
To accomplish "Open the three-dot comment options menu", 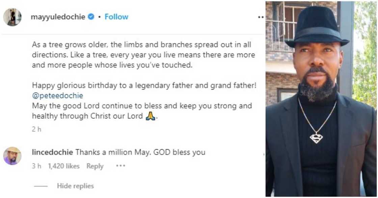I will (120, 166).
